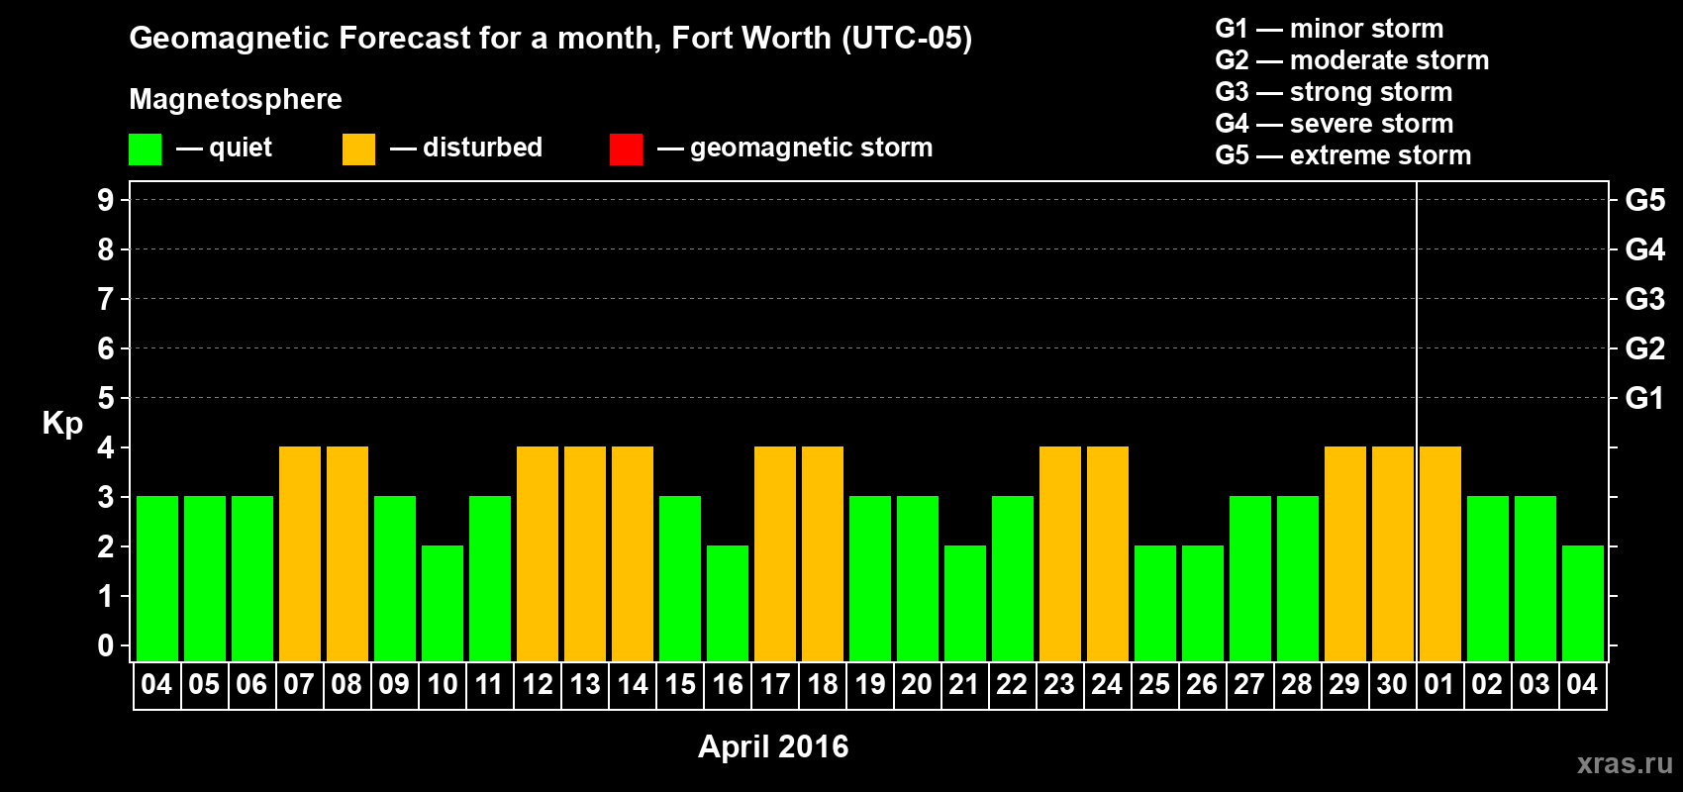The width and height of the screenshot is (1683, 792).
Task: Click the date label 12
Action: click(538, 685)
